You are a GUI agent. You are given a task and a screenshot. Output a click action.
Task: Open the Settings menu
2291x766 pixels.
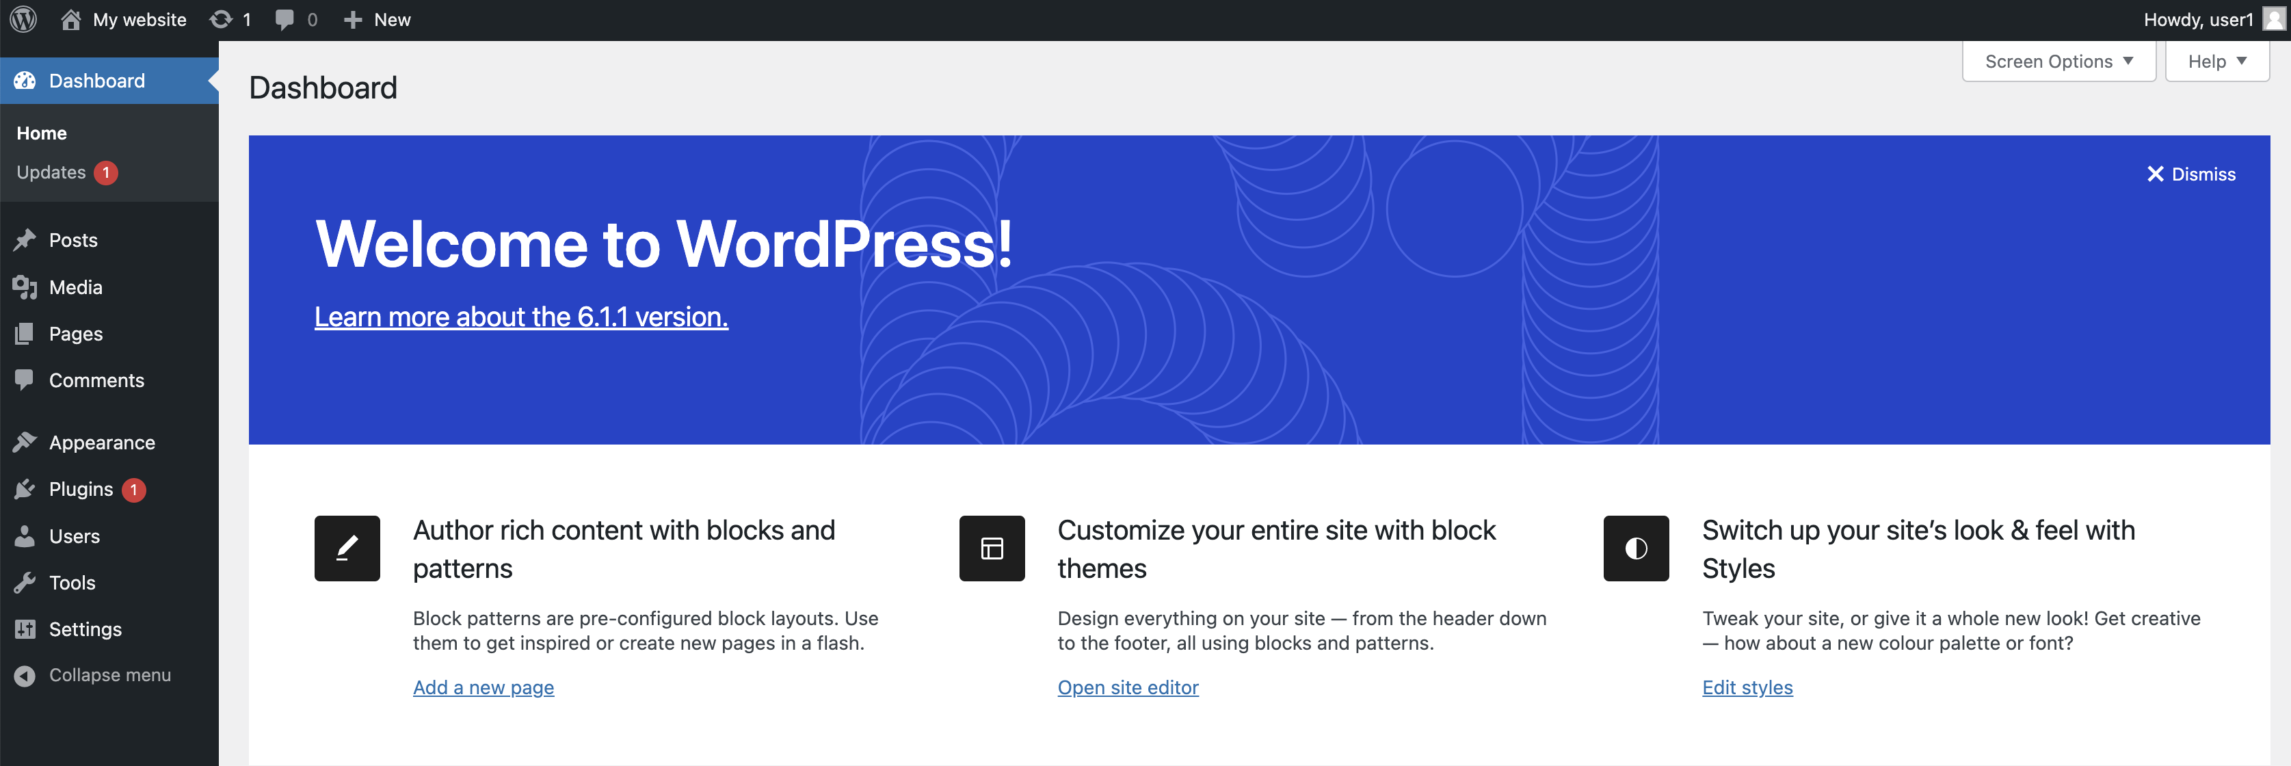85,629
